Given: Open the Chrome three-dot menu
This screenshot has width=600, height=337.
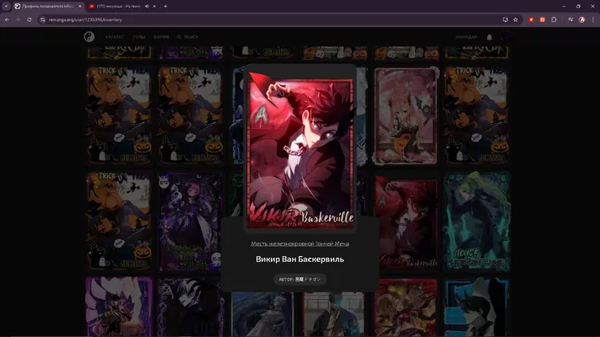Looking at the screenshot, I should pyautogui.click(x=592, y=19).
